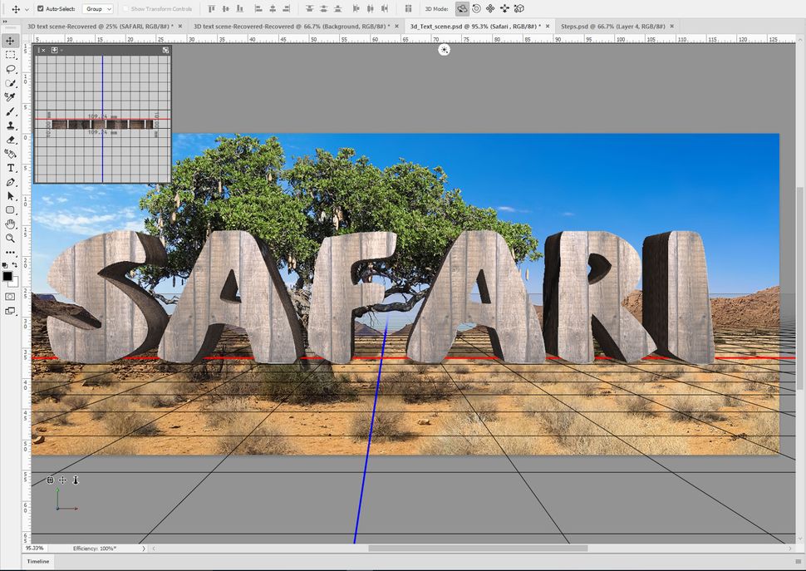Click the swap view button on secondary view
Viewport: 806px width, 571px height.
click(x=165, y=50)
